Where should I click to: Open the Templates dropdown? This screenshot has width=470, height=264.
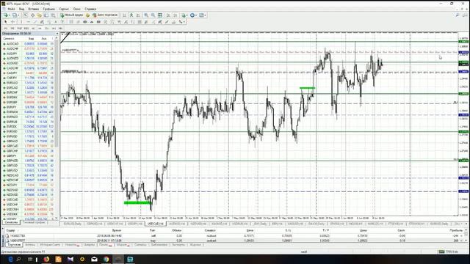[x=203, y=15]
